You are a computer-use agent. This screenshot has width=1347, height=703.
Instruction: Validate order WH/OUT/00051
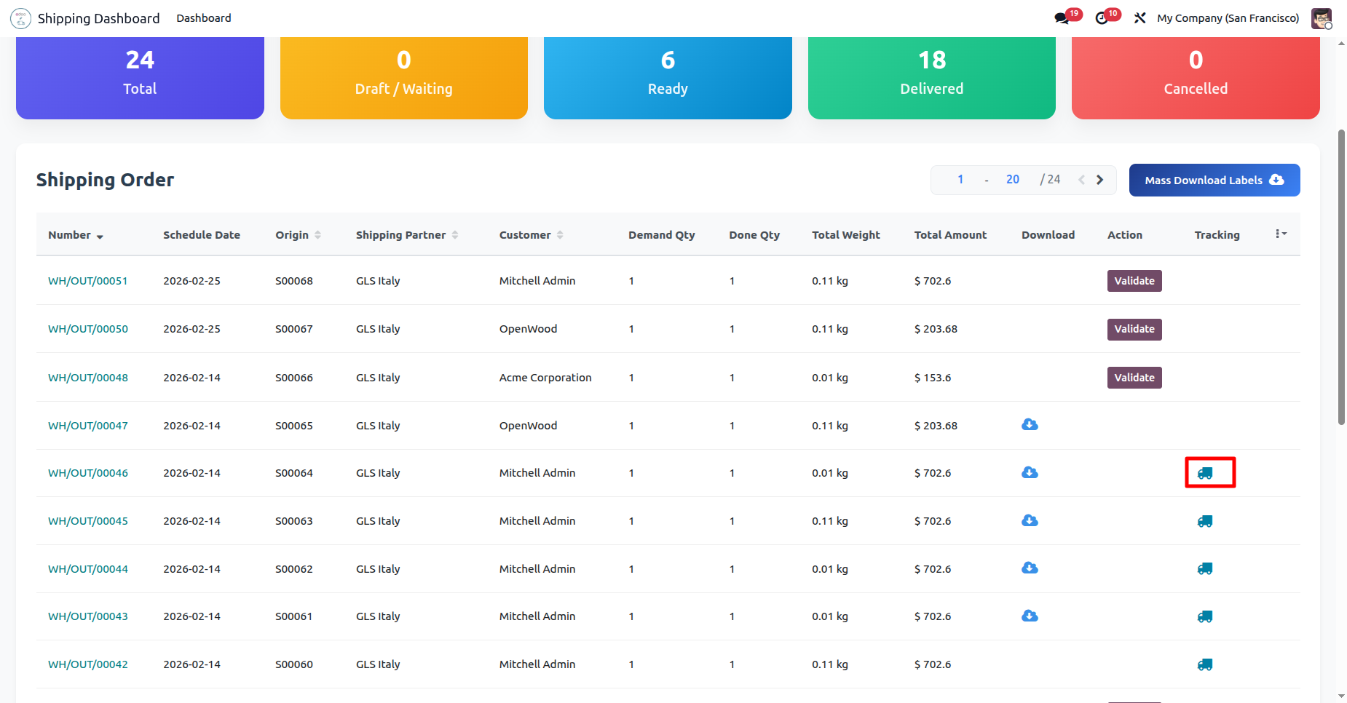(1134, 281)
